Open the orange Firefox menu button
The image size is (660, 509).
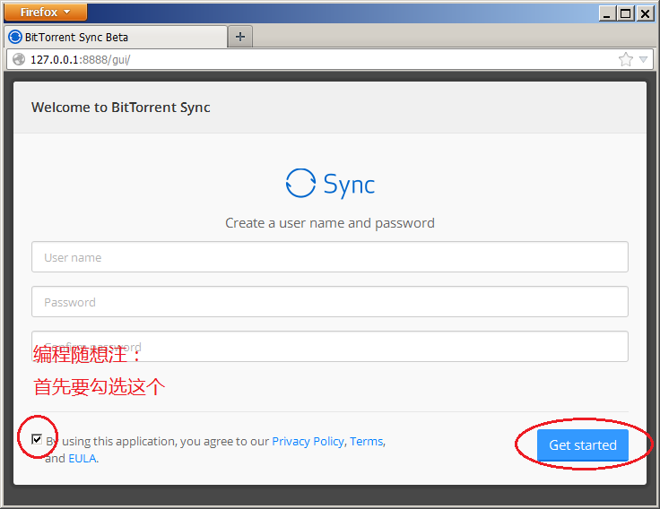tap(45, 13)
